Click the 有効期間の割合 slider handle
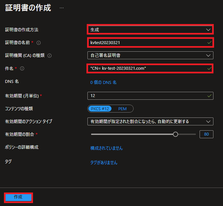 tap(175, 134)
